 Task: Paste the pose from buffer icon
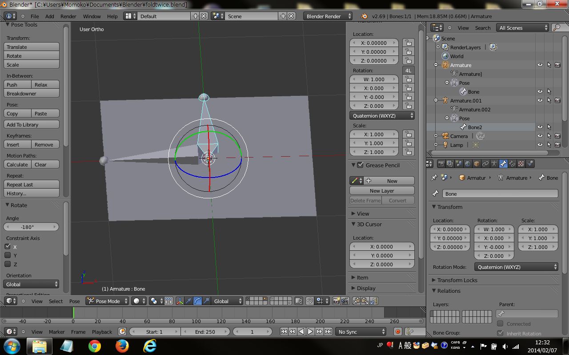pyautogui.click(x=365, y=301)
